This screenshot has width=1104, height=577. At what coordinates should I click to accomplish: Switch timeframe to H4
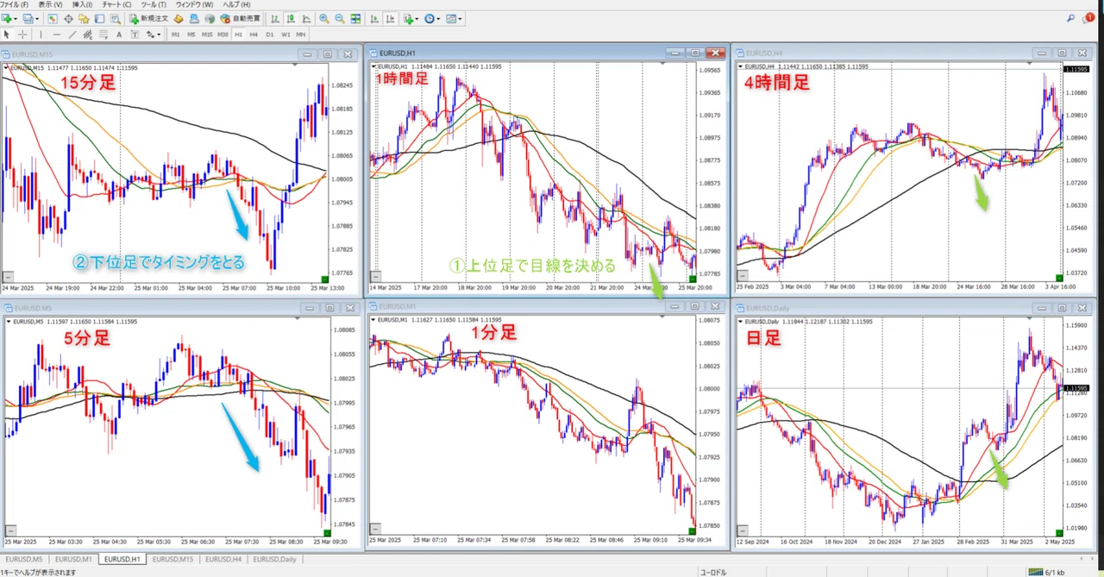tap(254, 34)
